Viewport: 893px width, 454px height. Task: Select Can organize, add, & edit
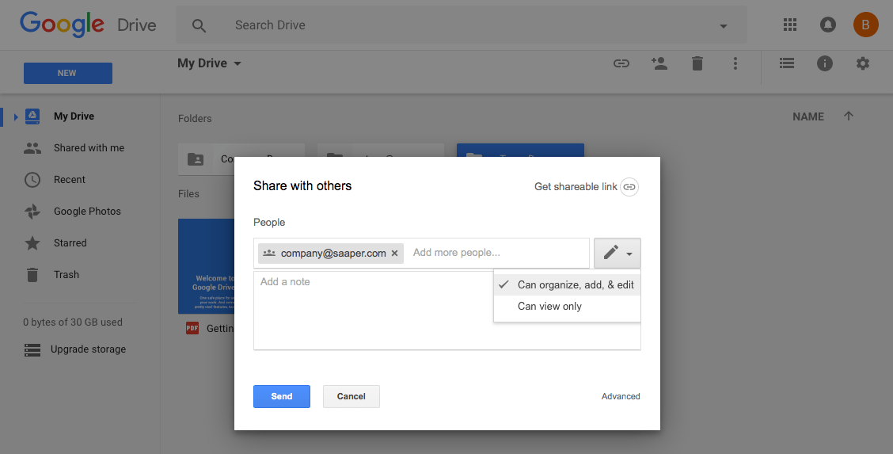[x=568, y=284]
